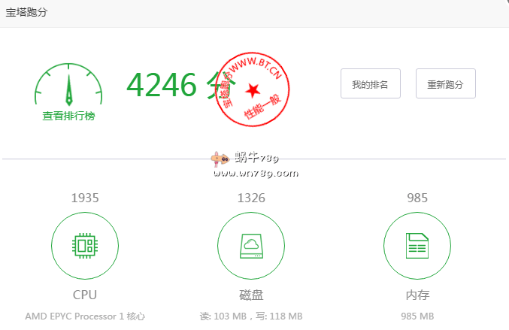The height and width of the screenshot is (330, 509).
Task: Click the red performance stamp seal
Action: pos(253,88)
